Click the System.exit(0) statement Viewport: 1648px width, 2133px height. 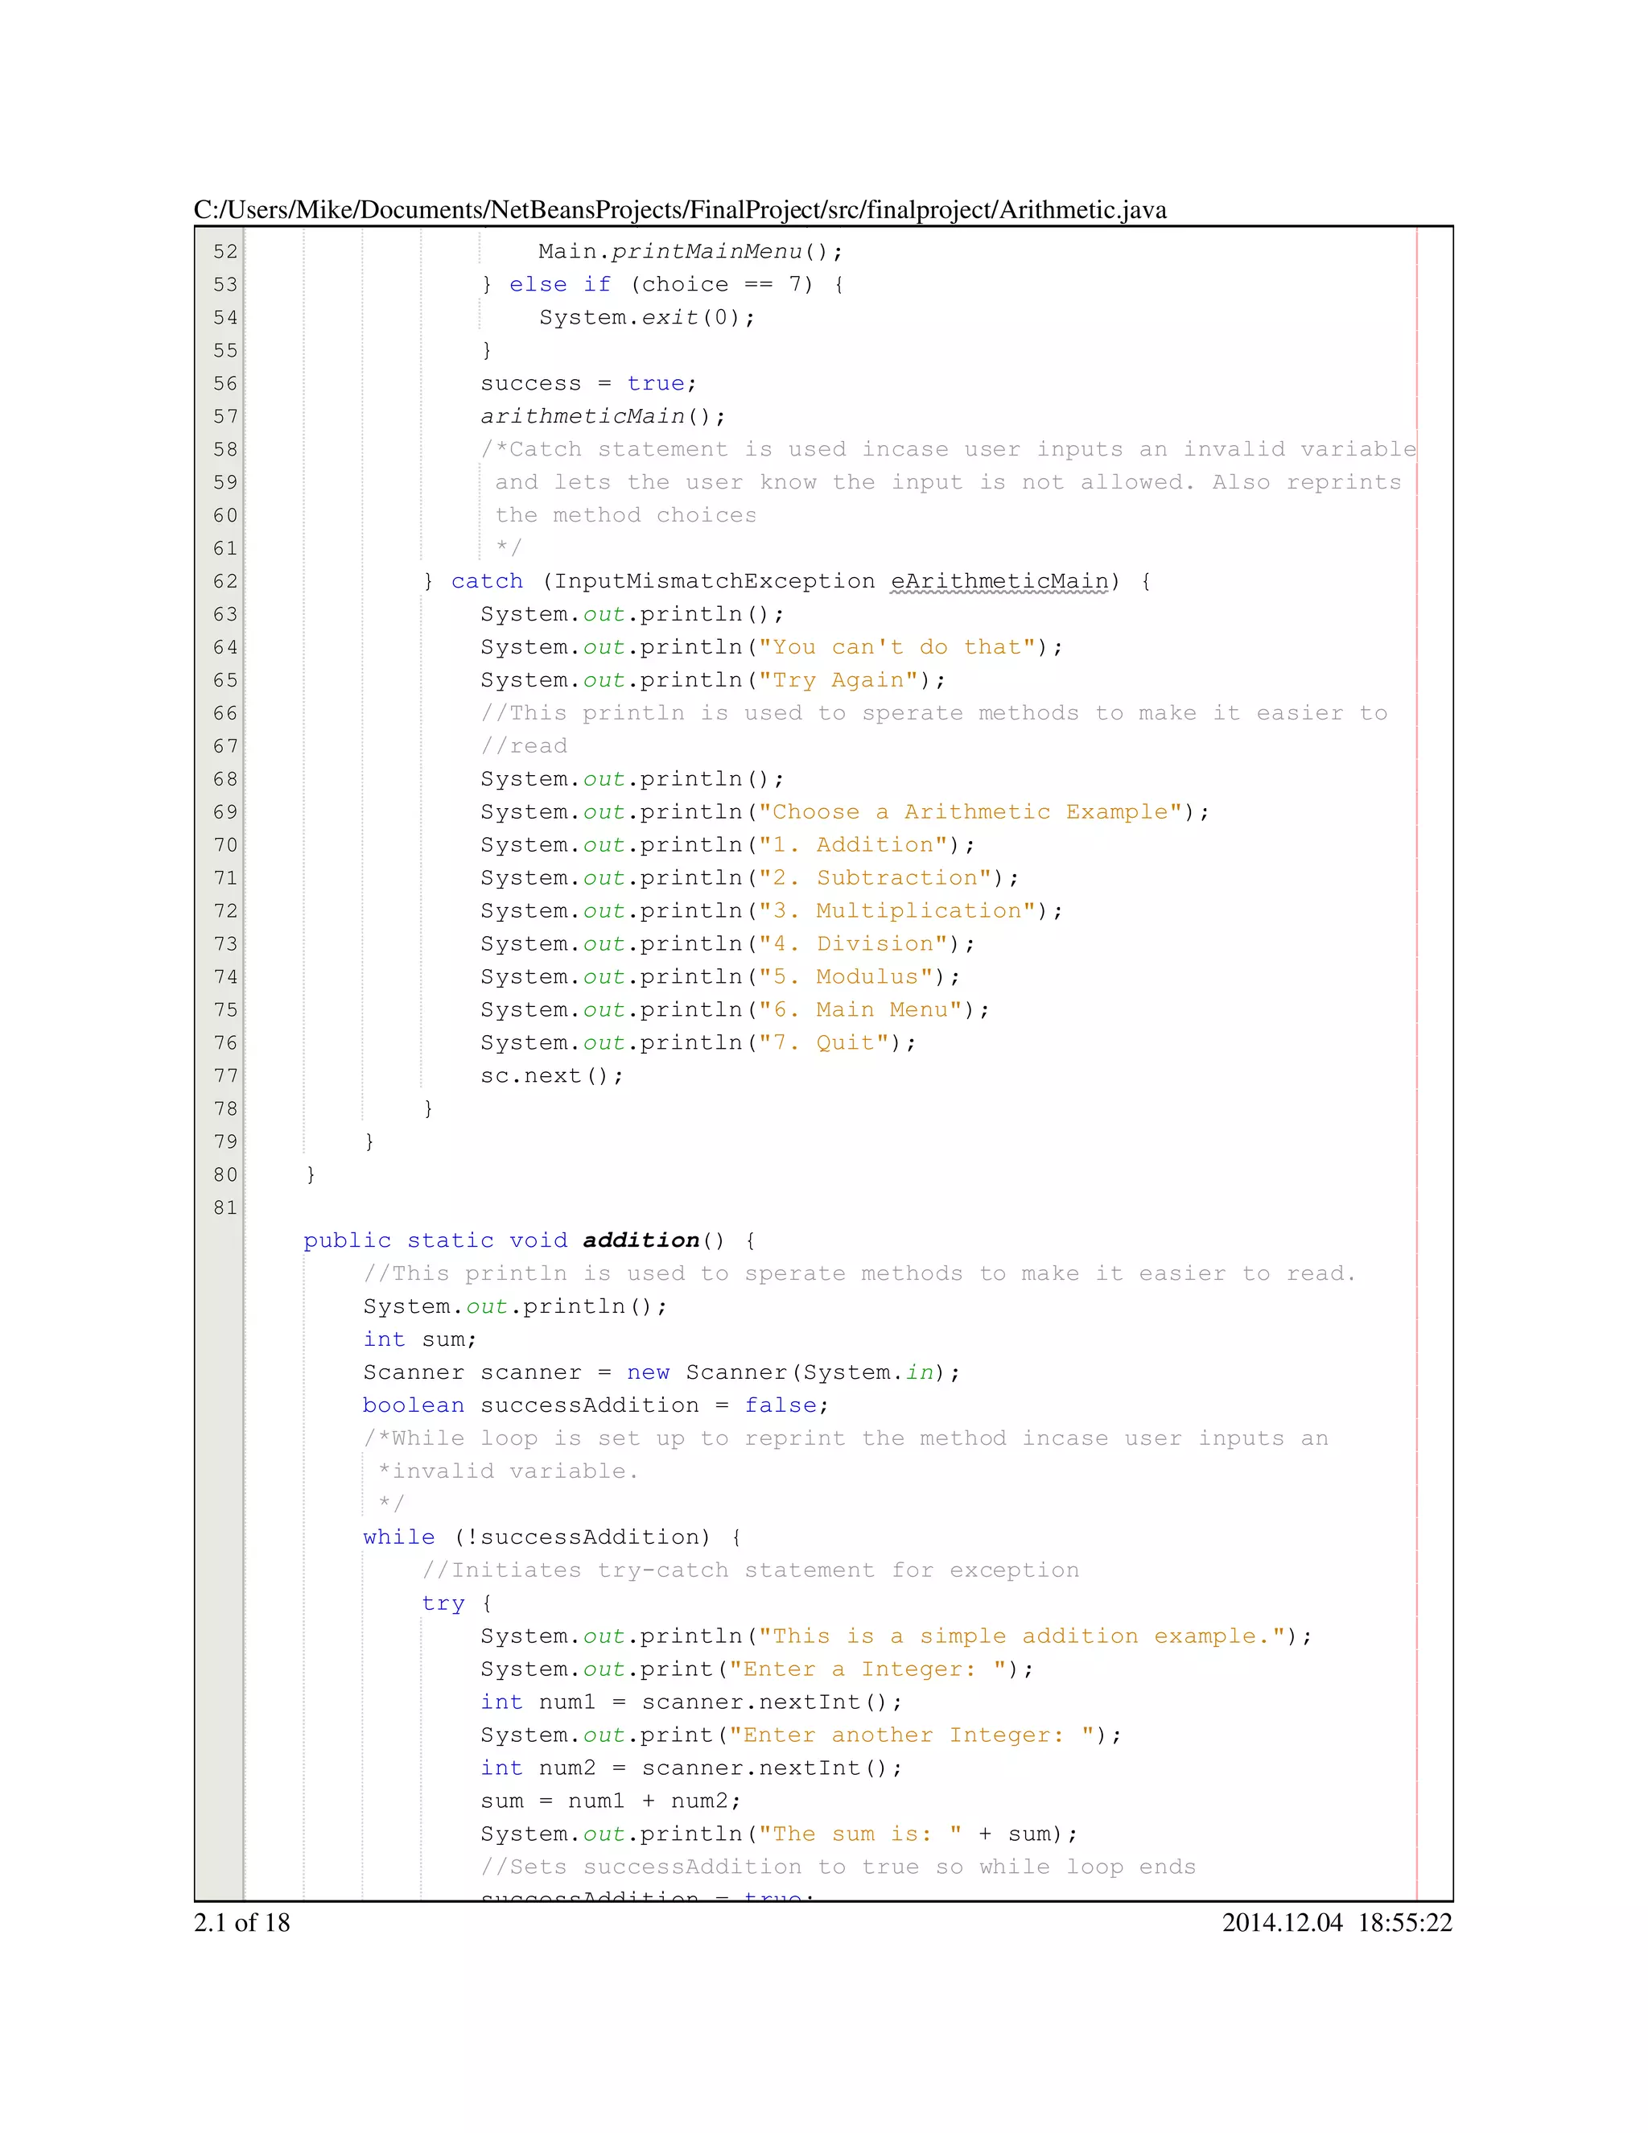tap(646, 317)
